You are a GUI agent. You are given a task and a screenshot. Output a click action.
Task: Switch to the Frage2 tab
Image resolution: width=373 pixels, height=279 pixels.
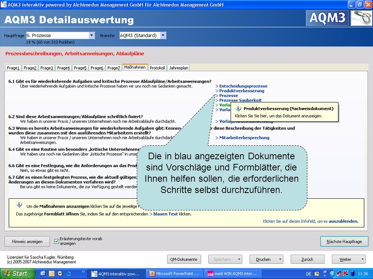click(30, 68)
